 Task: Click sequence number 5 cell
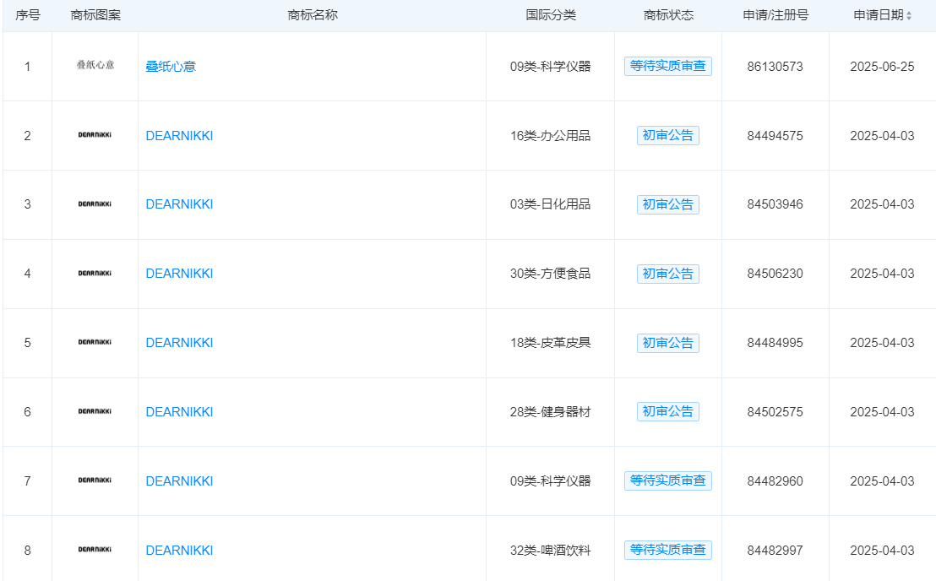(x=28, y=343)
